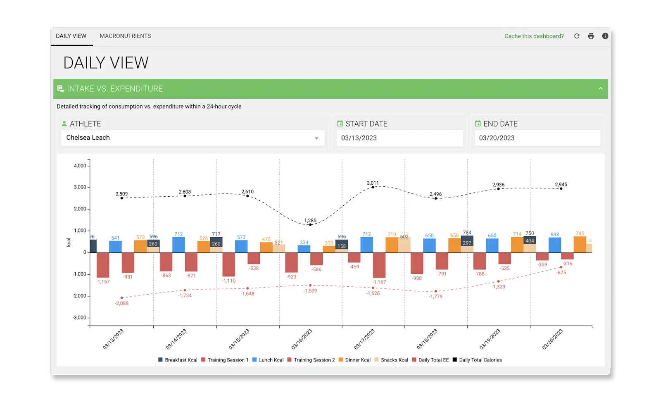Screen dimensions: 661x402
Task: Select the Daily View tab
Action: (x=71, y=36)
